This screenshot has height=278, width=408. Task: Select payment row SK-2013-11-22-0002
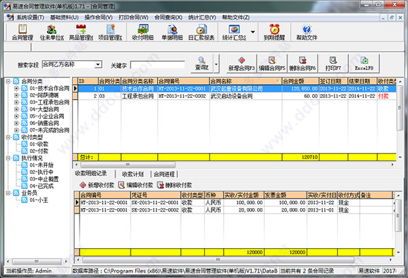tap(235, 210)
